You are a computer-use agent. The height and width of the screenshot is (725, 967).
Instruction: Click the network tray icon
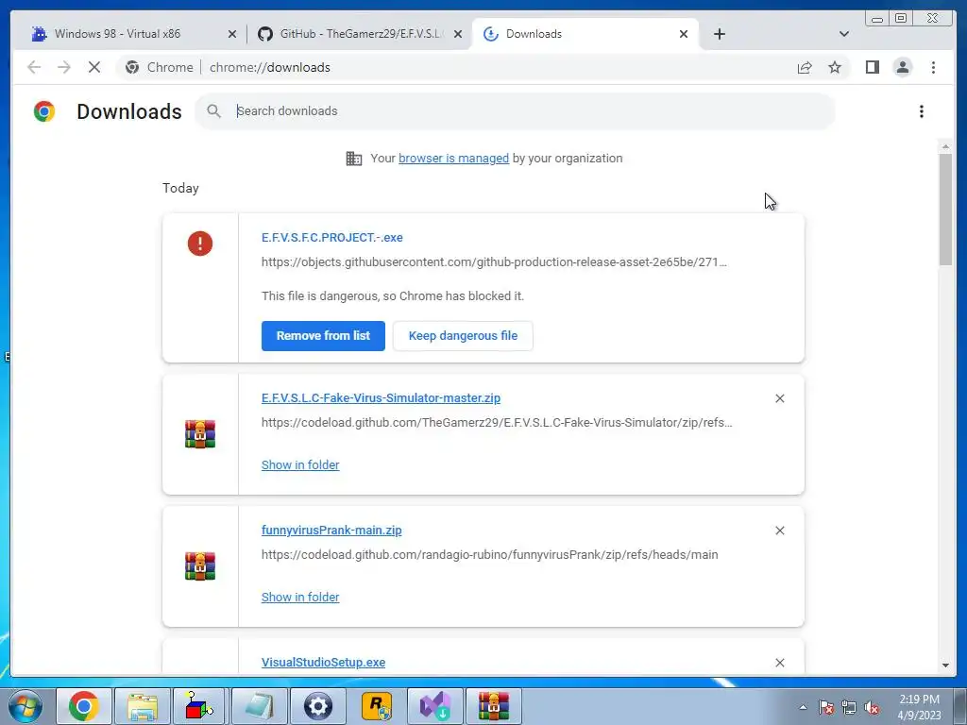[849, 707]
